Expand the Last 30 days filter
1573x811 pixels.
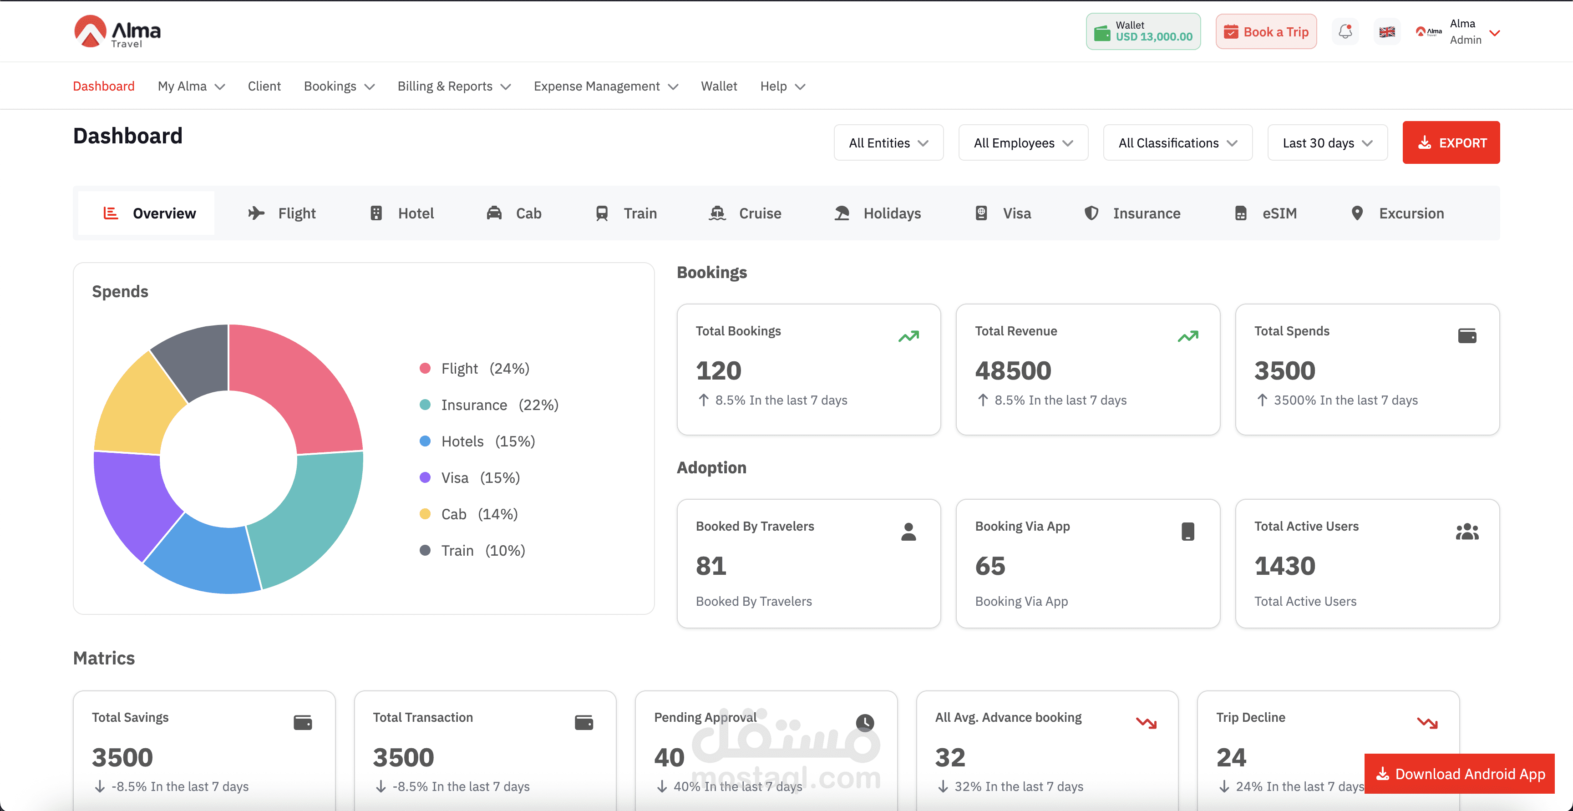pos(1328,143)
